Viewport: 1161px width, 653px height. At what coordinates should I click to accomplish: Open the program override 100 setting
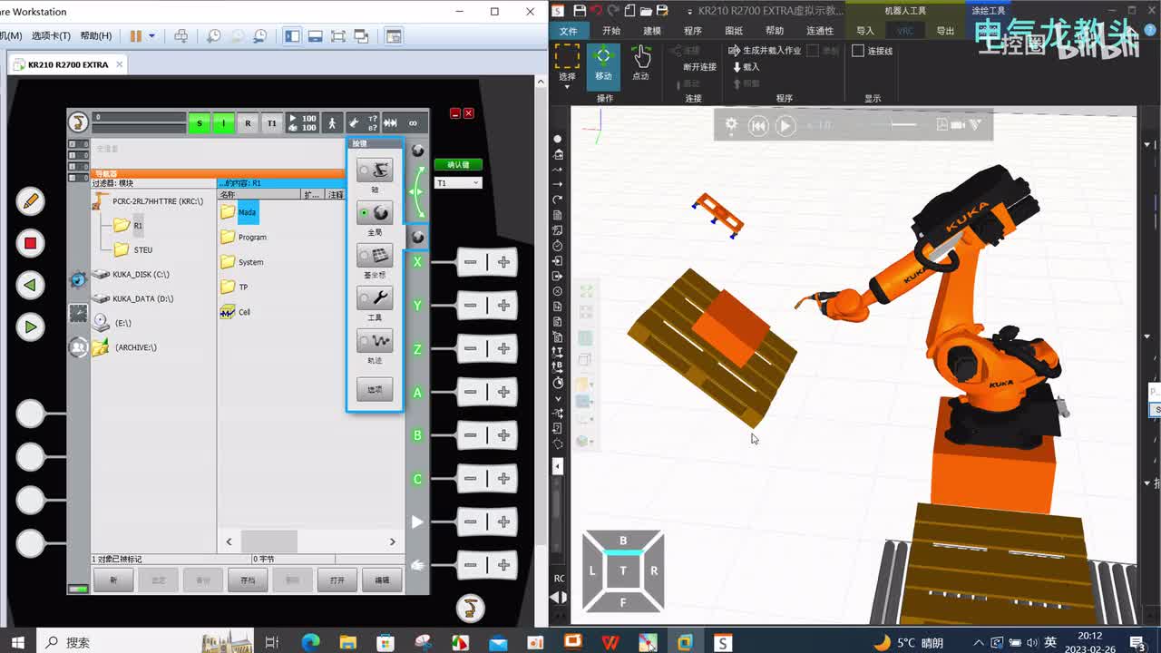click(x=302, y=123)
